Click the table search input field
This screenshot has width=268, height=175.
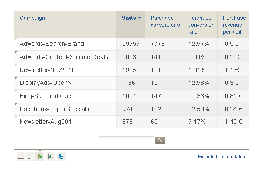pos(127,140)
